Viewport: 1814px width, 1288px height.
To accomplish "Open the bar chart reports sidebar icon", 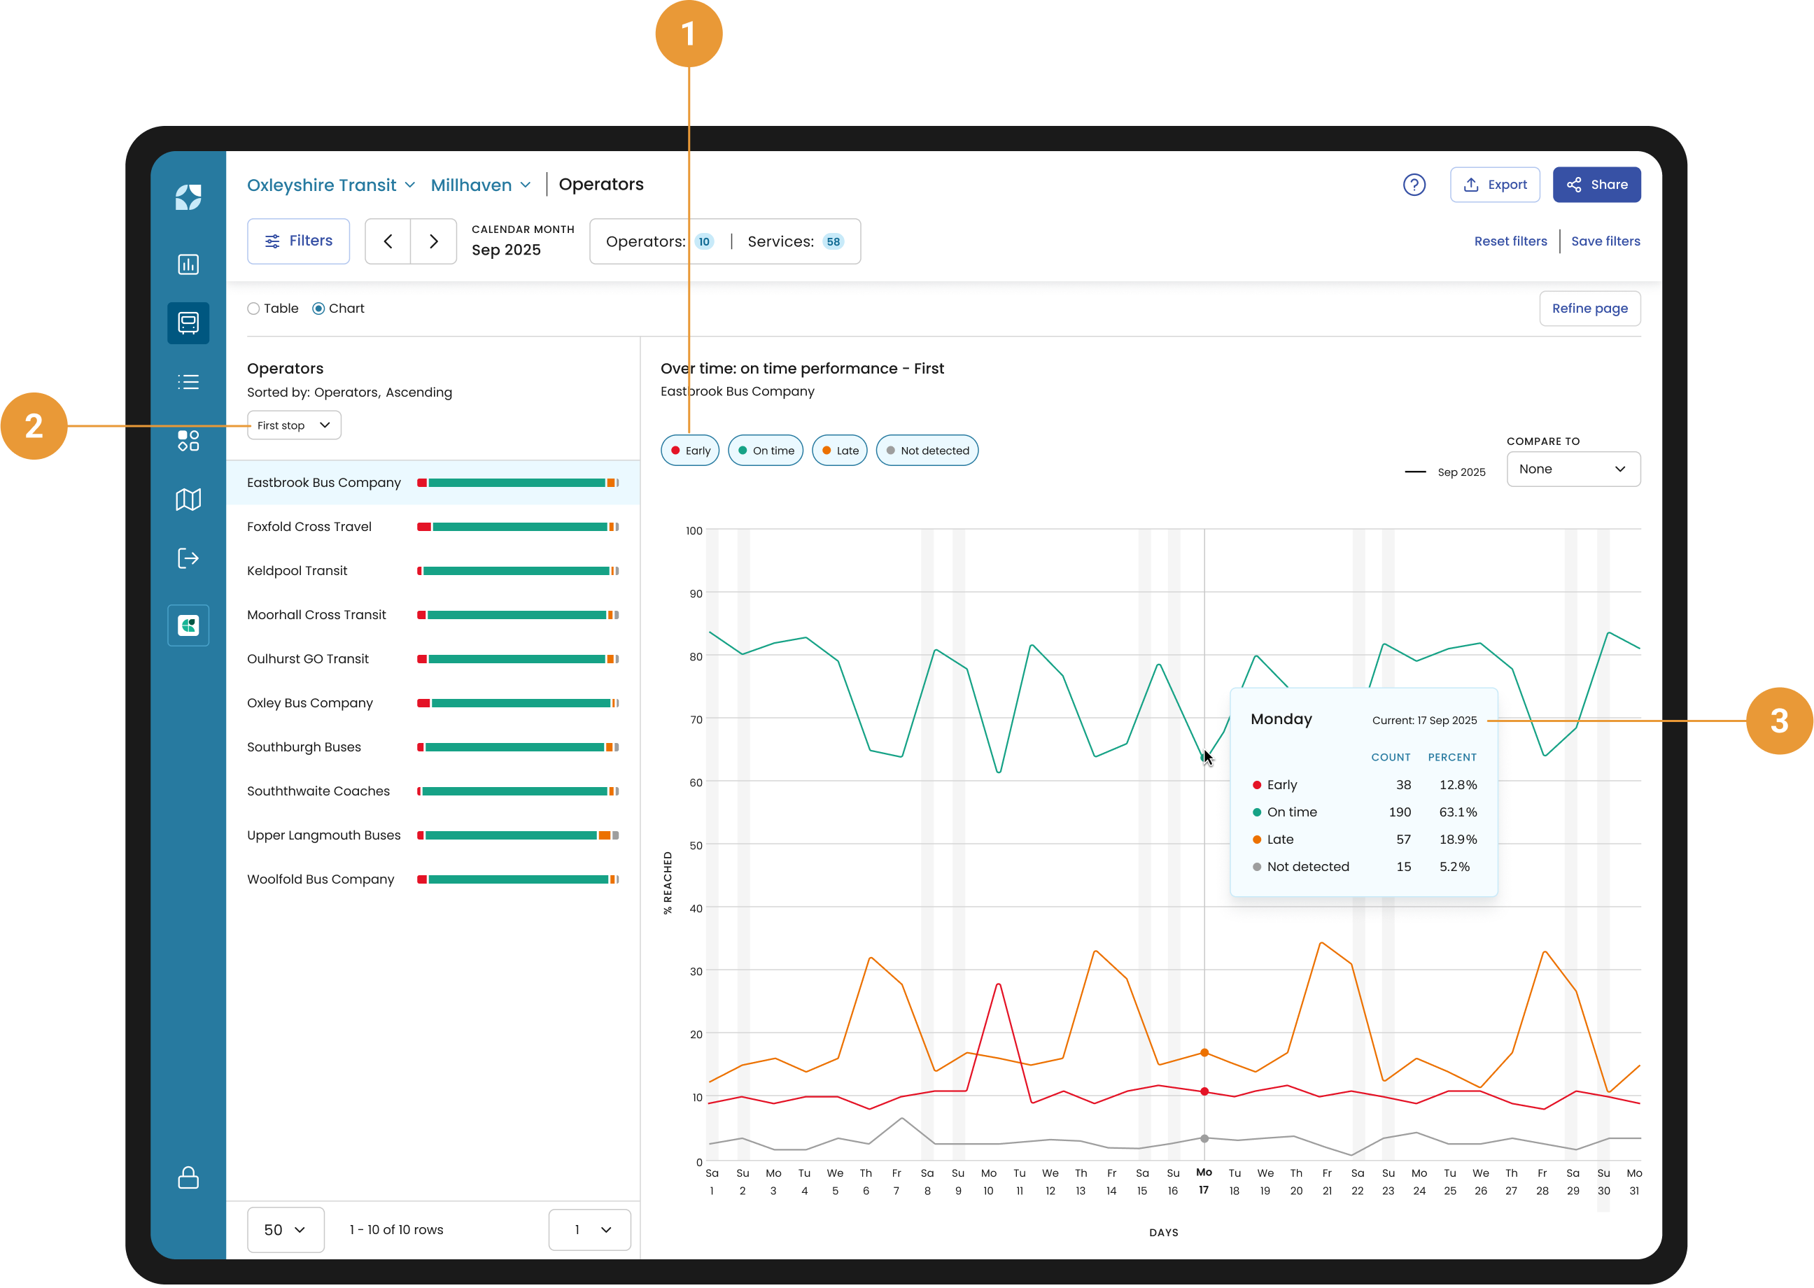I will point(188,264).
